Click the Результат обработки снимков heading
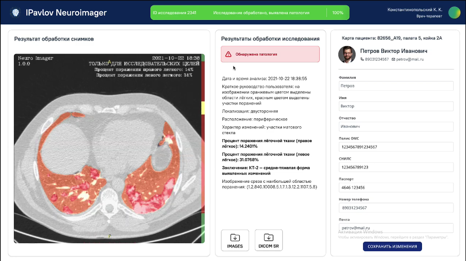Image resolution: width=466 pixels, height=261 pixels. (x=54, y=39)
